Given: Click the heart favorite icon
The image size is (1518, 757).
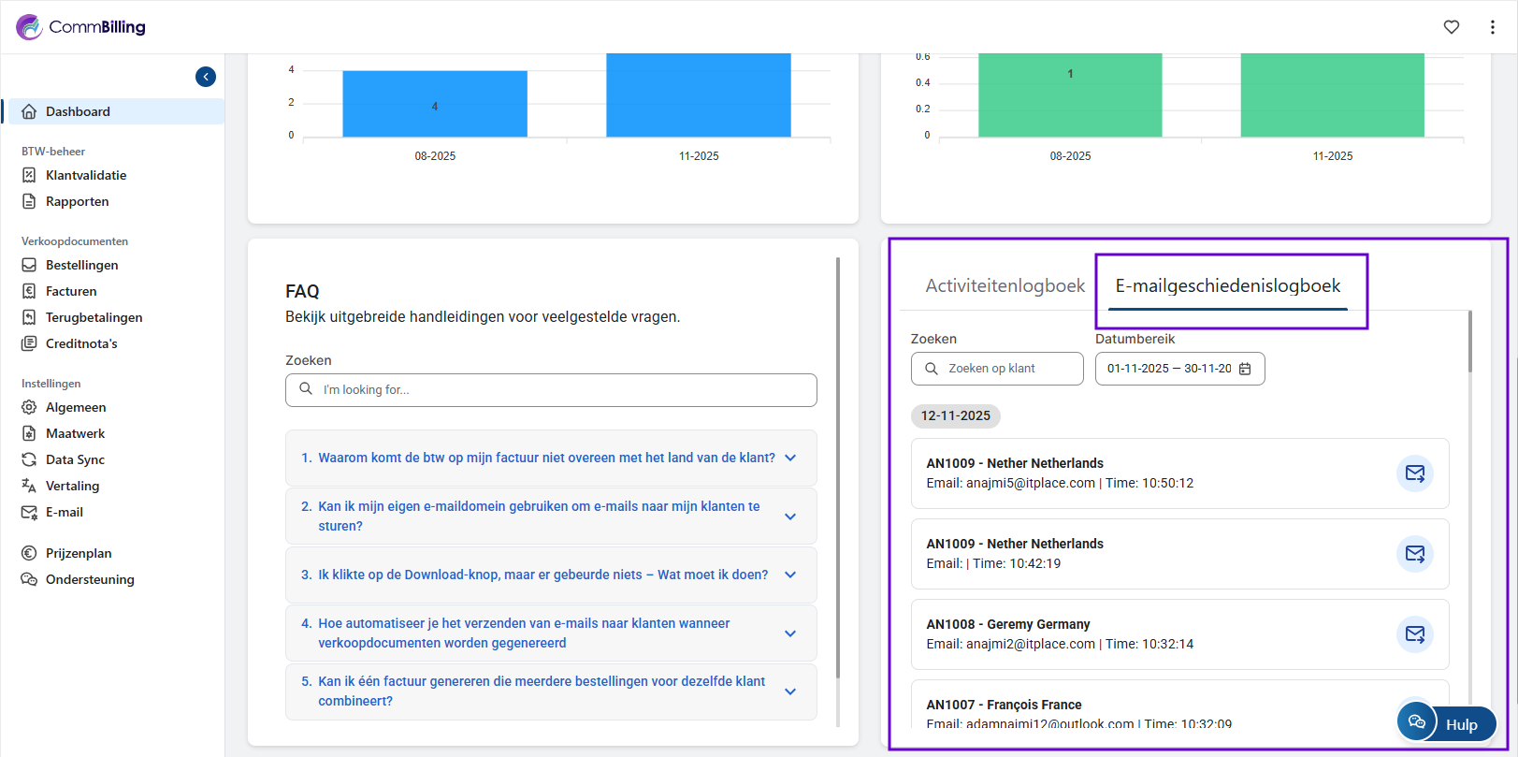Looking at the screenshot, I should 1451,27.
